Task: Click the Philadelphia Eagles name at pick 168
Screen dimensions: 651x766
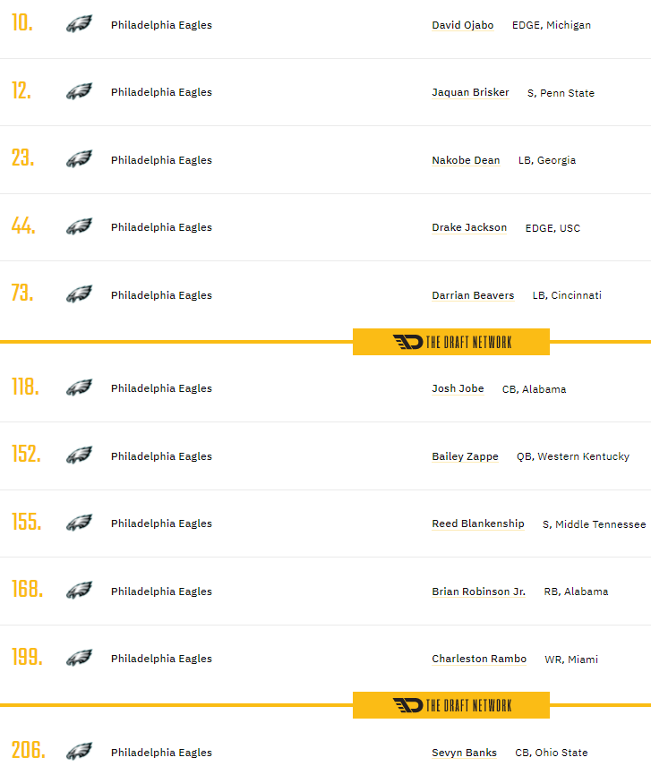Action: pyautogui.click(x=161, y=592)
